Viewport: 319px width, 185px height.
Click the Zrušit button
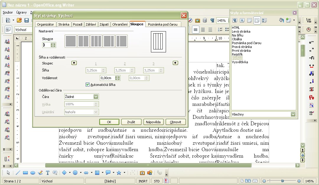[x=131, y=122]
